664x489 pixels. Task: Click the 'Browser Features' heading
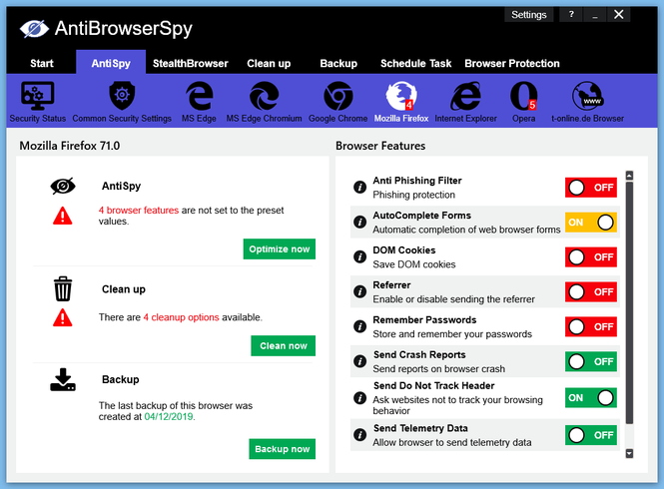[380, 146]
